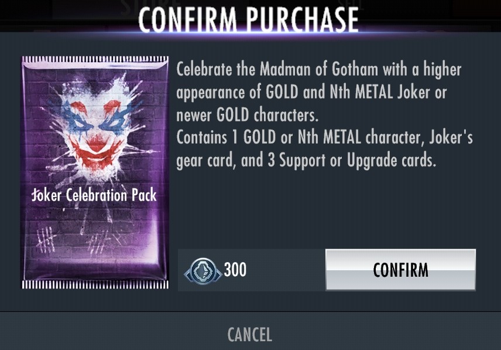Click the CONFIRM button
501x350 pixels.
point(400,270)
